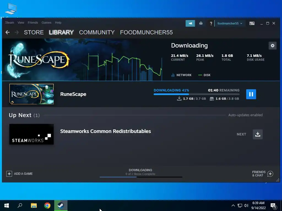Image resolution: width=282 pixels, height=211 pixels.
Task: Go to the COMMUNITY tab
Action: coord(97,32)
